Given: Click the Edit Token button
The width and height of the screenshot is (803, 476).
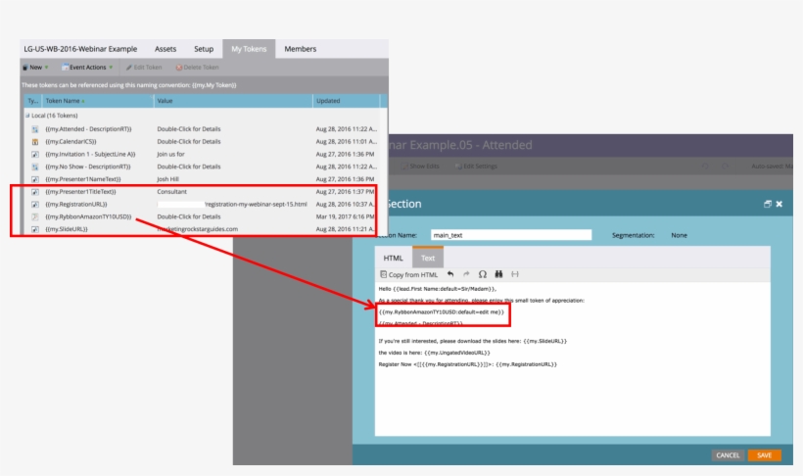Looking at the screenshot, I should (144, 68).
